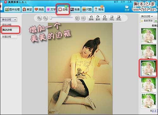
Task: Open the 娃娃 tab
Action: (99, 9)
